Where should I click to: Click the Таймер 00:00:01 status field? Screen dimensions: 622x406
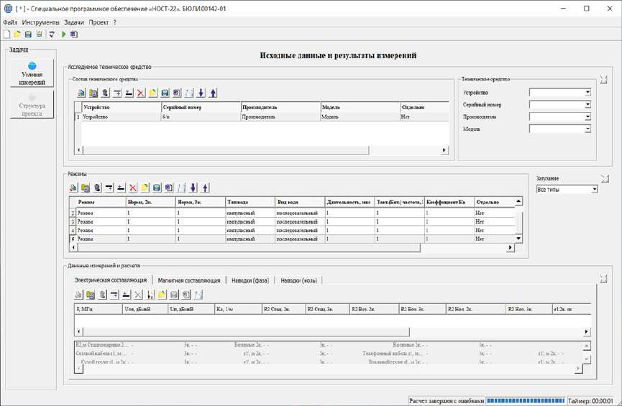pyautogui.click(x=590, y=401)
